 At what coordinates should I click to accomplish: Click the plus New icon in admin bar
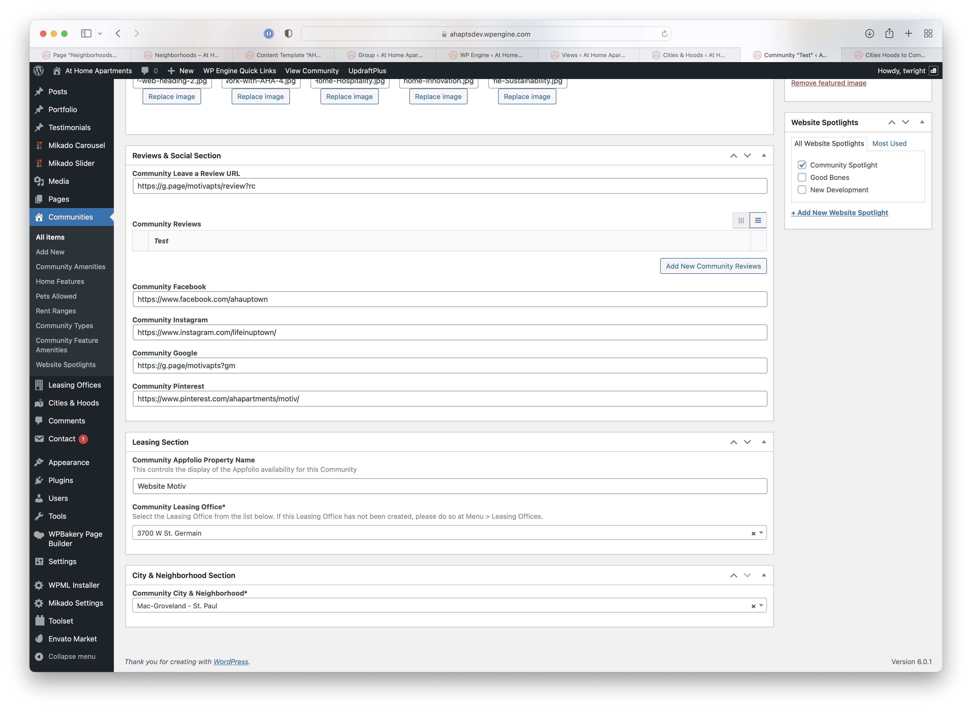point(171,71)
